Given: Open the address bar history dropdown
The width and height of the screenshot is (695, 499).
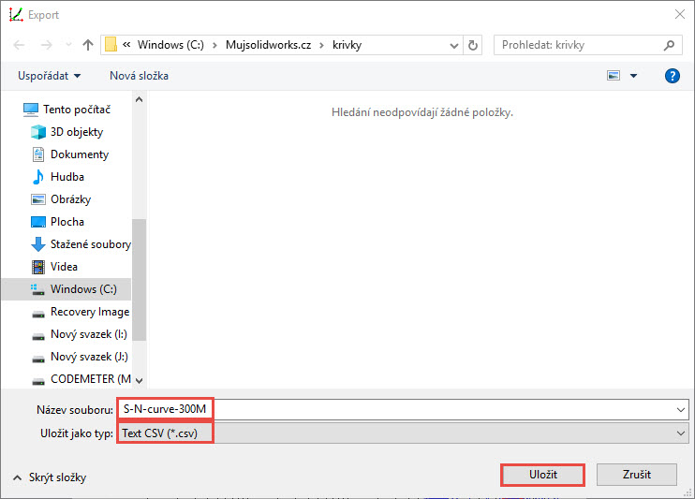Looking at the screenshot, I should click(454, 45).
